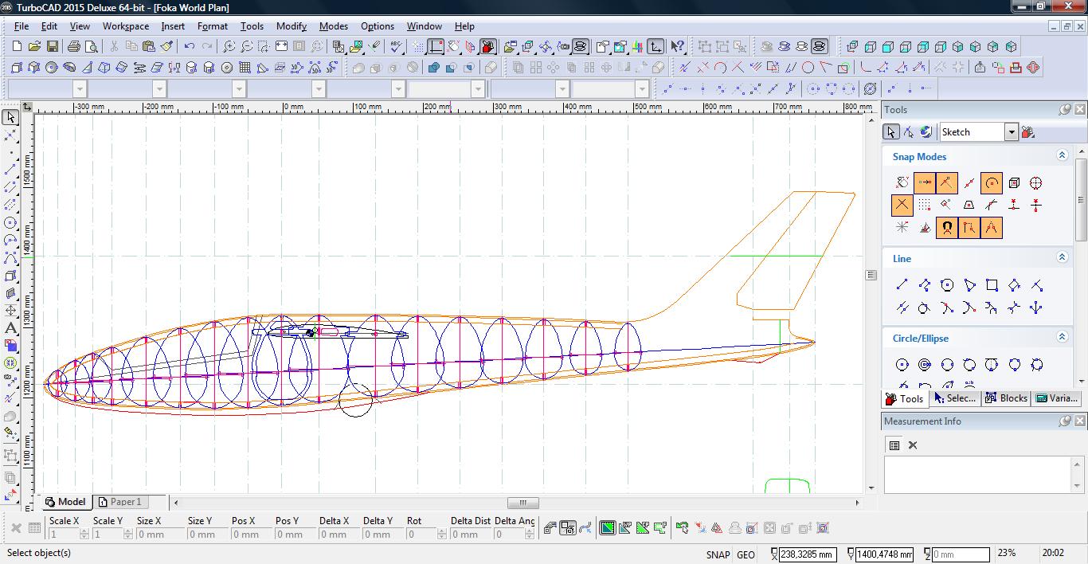Screen dimensions: 1088x564
Task: Open the Print Preview tool
Action: [92, 47]
